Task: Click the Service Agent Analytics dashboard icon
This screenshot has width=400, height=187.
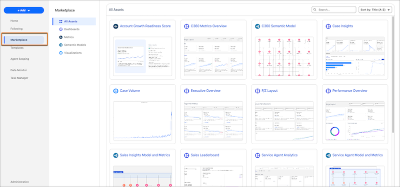Action: pos(257,155)
